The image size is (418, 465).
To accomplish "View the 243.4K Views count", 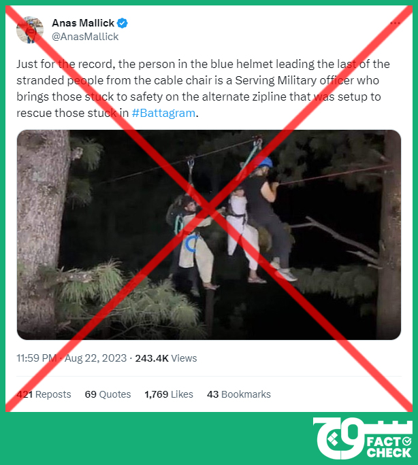I will [x=166, y=358].
